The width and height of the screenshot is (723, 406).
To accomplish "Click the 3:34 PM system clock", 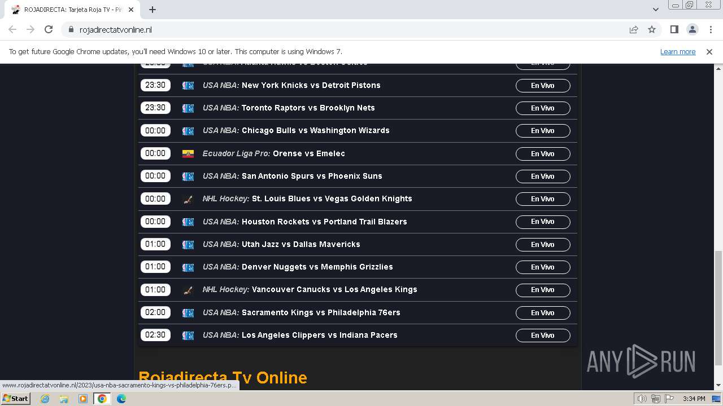I will coord(694,399).
